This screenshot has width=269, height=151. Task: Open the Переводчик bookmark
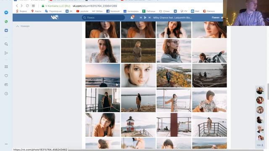click(53, 11)
